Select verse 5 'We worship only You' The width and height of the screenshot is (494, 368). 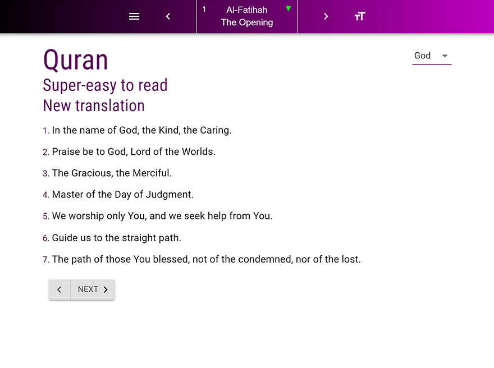(158, 216)
